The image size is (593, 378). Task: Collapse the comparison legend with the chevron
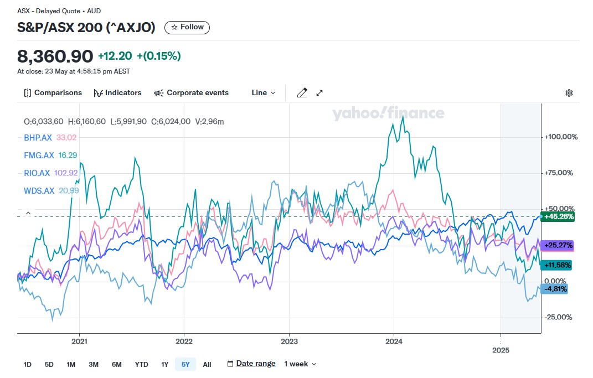(x=28, y=213)
